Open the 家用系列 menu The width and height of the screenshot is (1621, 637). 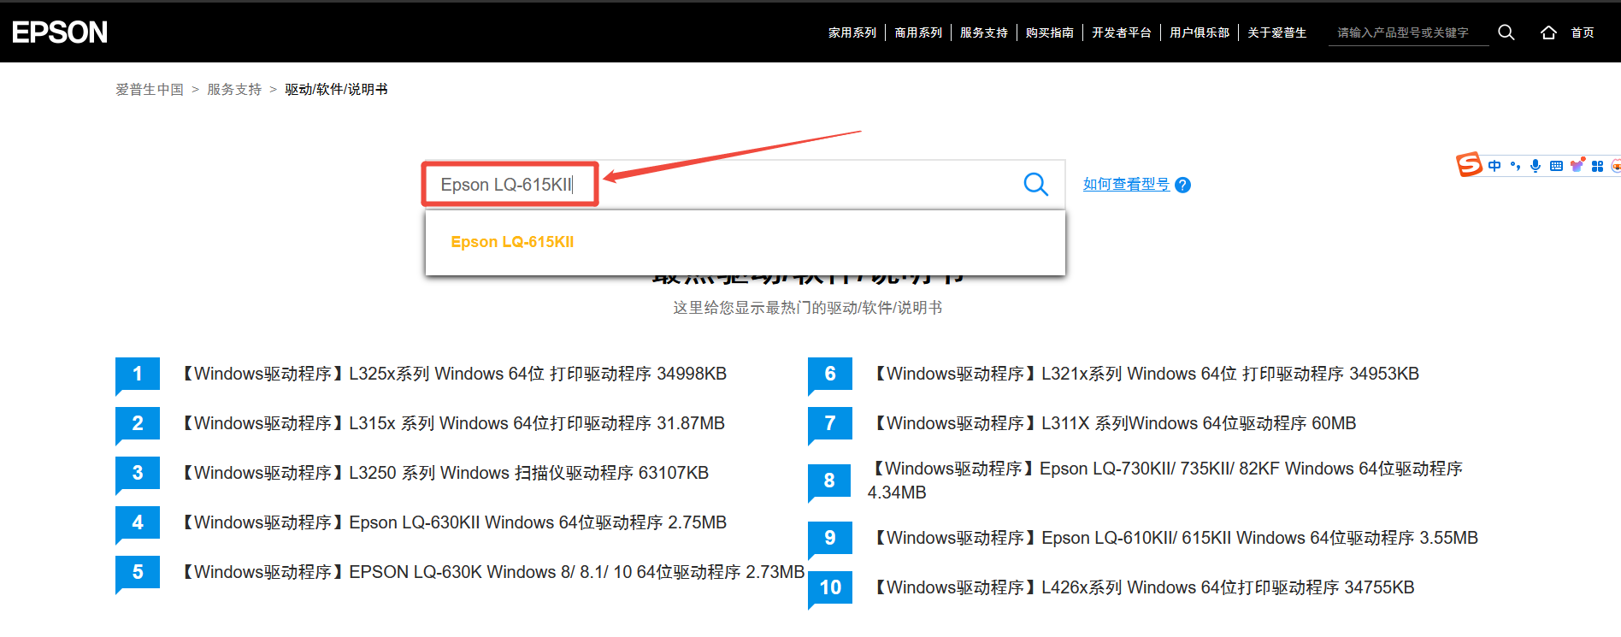tap(852, 32)
